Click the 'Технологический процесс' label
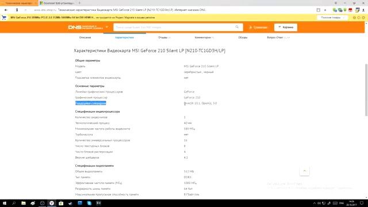 pos(92,123)
